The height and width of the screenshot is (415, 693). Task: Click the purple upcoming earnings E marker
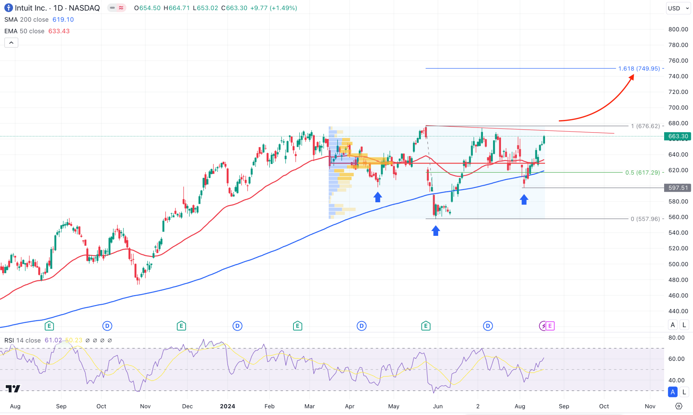pos(550,326)
